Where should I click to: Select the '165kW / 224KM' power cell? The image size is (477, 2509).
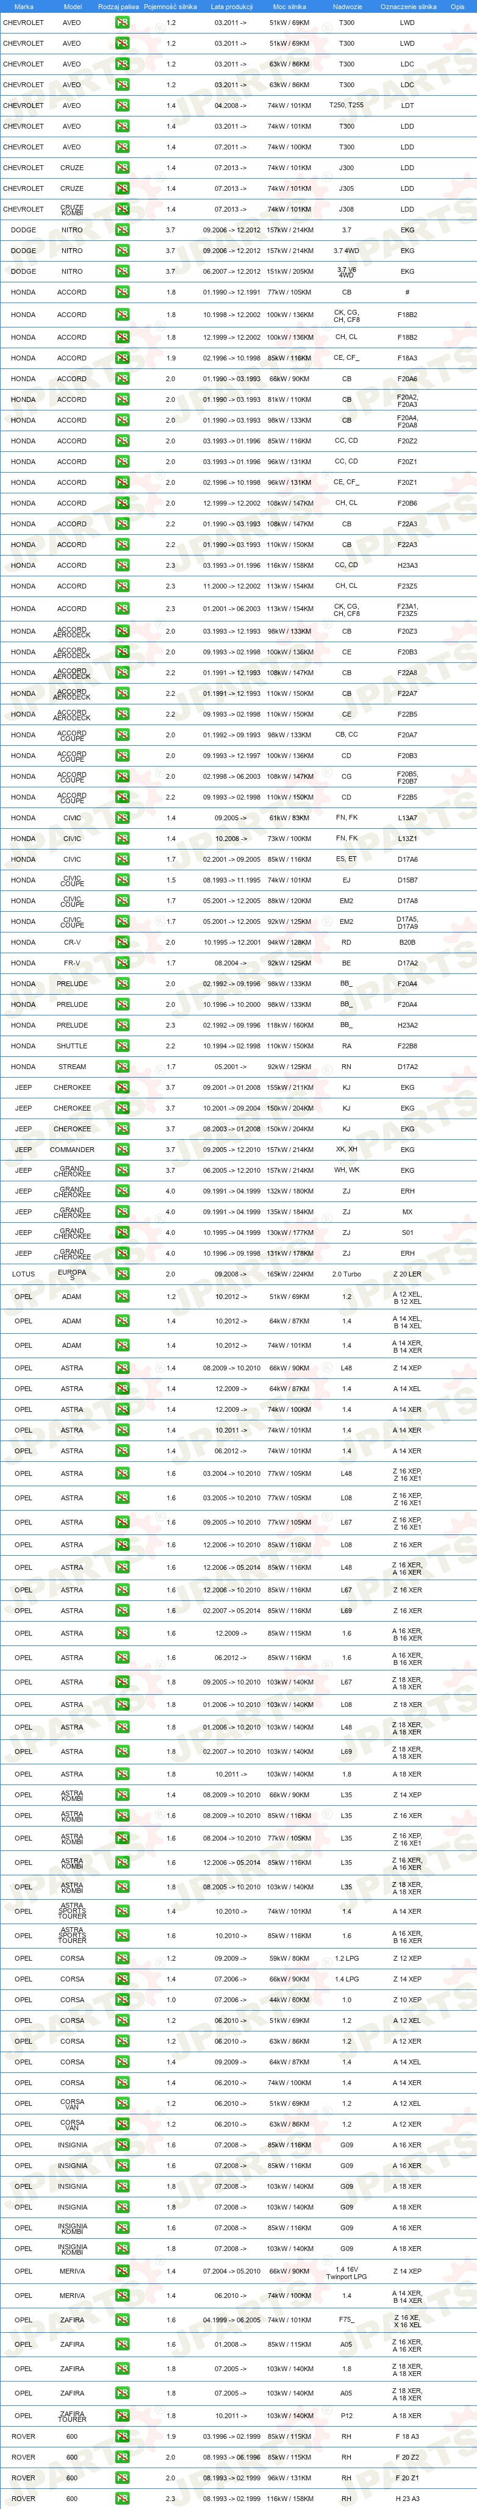pyautogui.click(x=289, y=1274)
